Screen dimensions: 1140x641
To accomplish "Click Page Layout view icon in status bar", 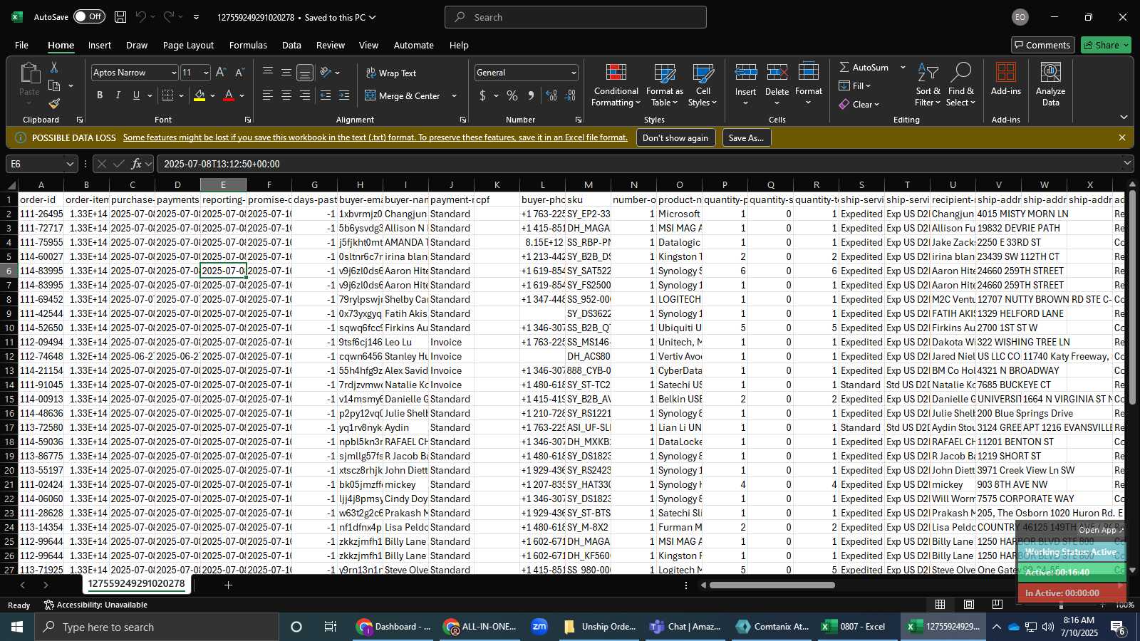I will 969,605.
